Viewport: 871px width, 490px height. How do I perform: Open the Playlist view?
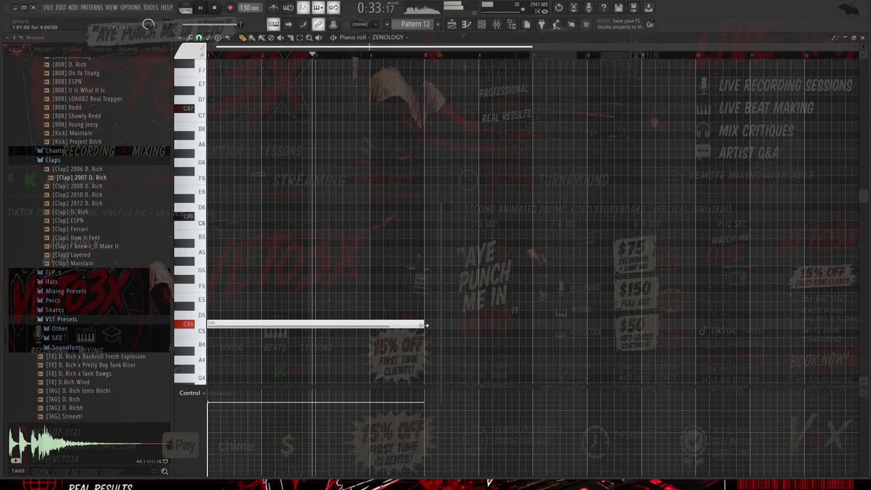click(452, 24)
